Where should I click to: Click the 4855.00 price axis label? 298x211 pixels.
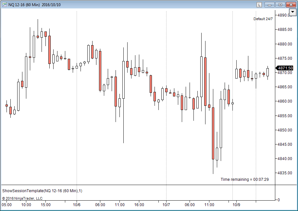pyautogui.click(x=285, y=116)
